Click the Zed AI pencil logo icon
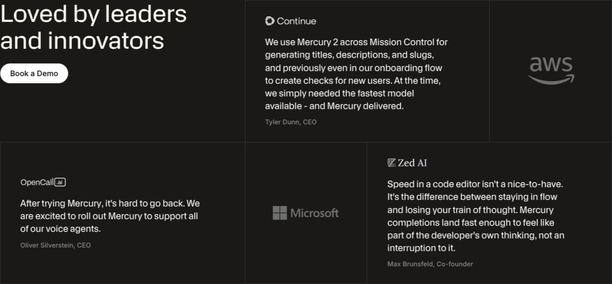The height and width of the screenshot is (284, 612). pyautogui.click(x=391, y=163)
